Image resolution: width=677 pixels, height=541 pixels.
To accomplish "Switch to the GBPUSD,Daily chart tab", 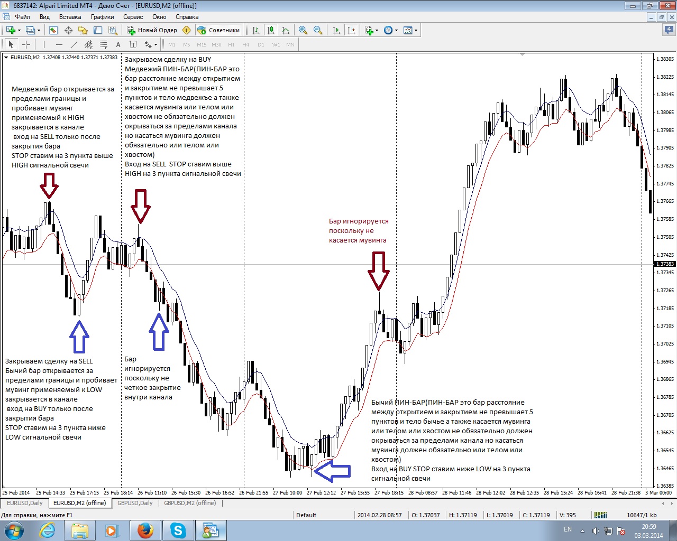I will tap(135, 503).
